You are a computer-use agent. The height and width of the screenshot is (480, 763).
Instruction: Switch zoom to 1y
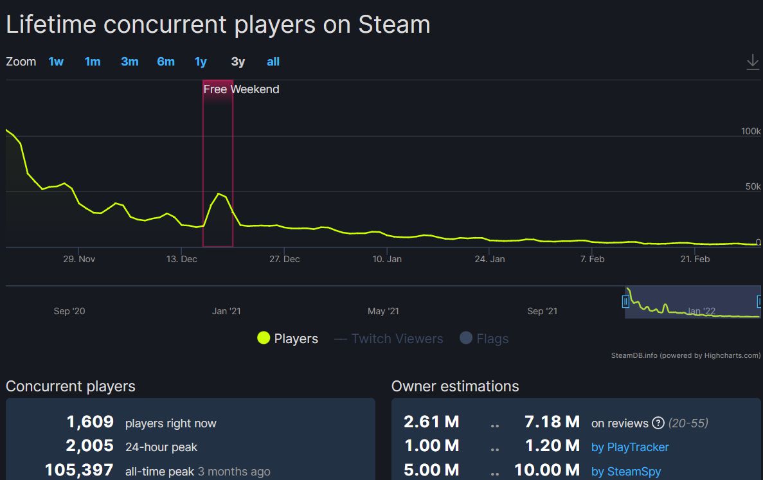[x=201, y=62]
